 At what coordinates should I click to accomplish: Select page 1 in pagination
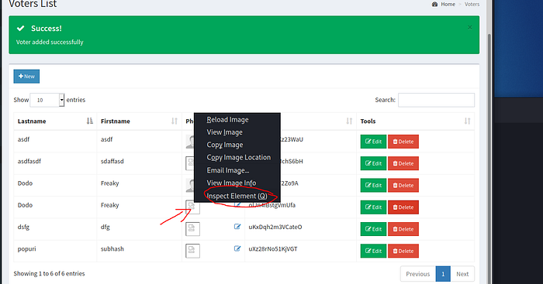pyautogui.click(x=443, y=274)
